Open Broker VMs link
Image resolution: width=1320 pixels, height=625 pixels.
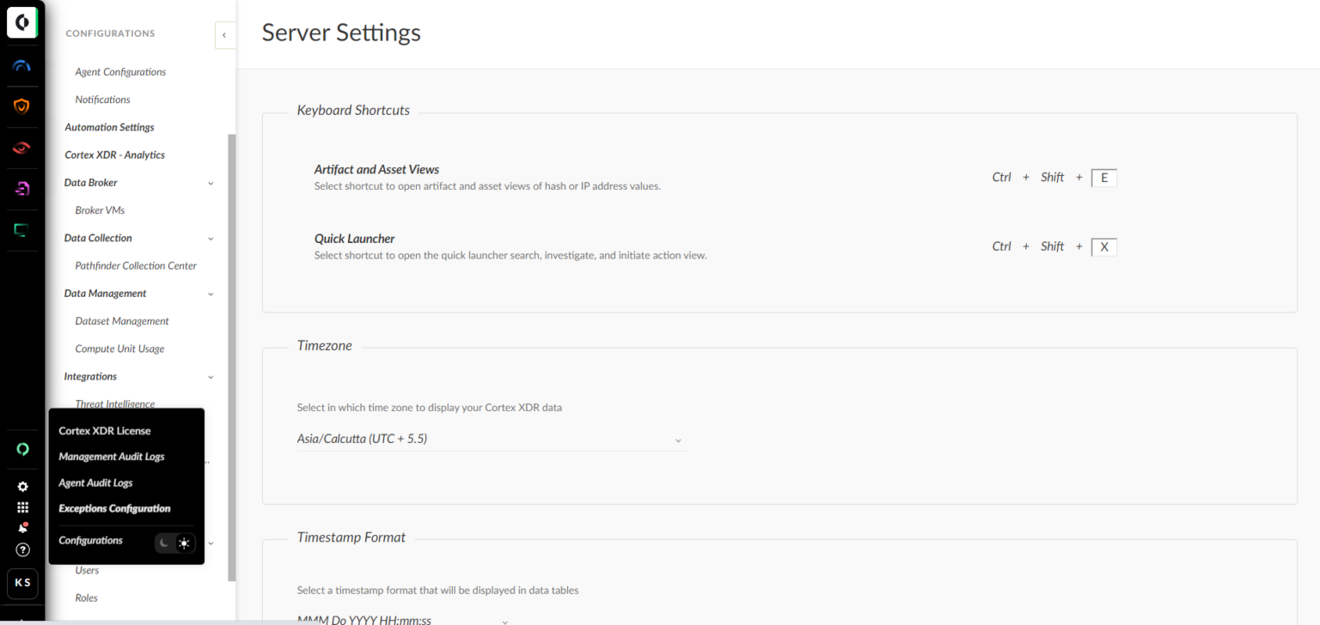click(100, 210)
